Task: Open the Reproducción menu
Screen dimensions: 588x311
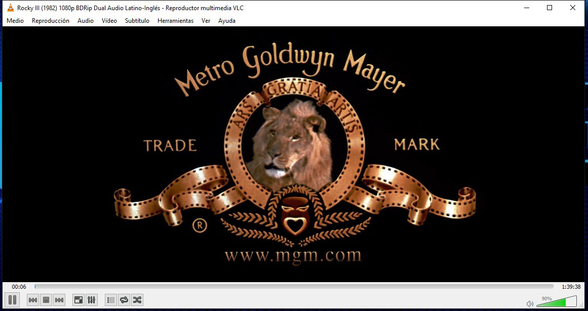Action: pos(51,21)
